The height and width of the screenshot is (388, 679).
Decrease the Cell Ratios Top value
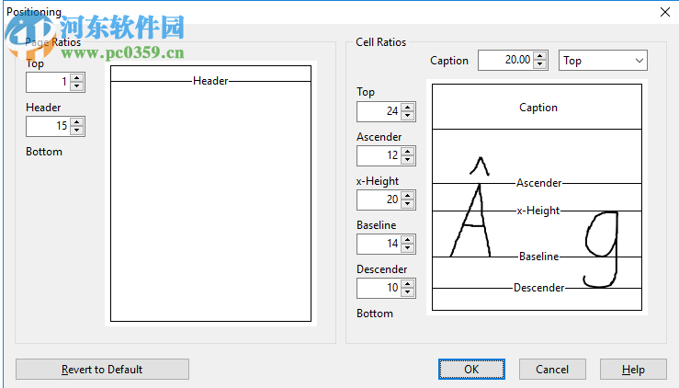[x=407, y=115]
